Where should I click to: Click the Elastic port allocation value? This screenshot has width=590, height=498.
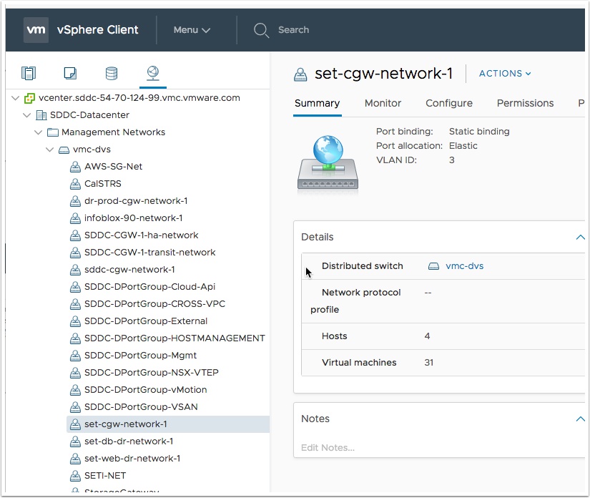coord(463,146)
